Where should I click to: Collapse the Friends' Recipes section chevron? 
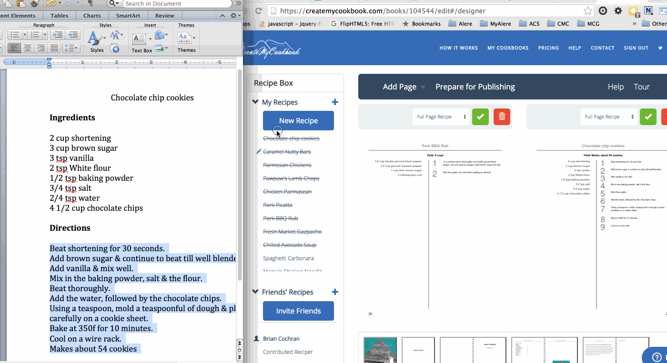[x=255, y=292]
